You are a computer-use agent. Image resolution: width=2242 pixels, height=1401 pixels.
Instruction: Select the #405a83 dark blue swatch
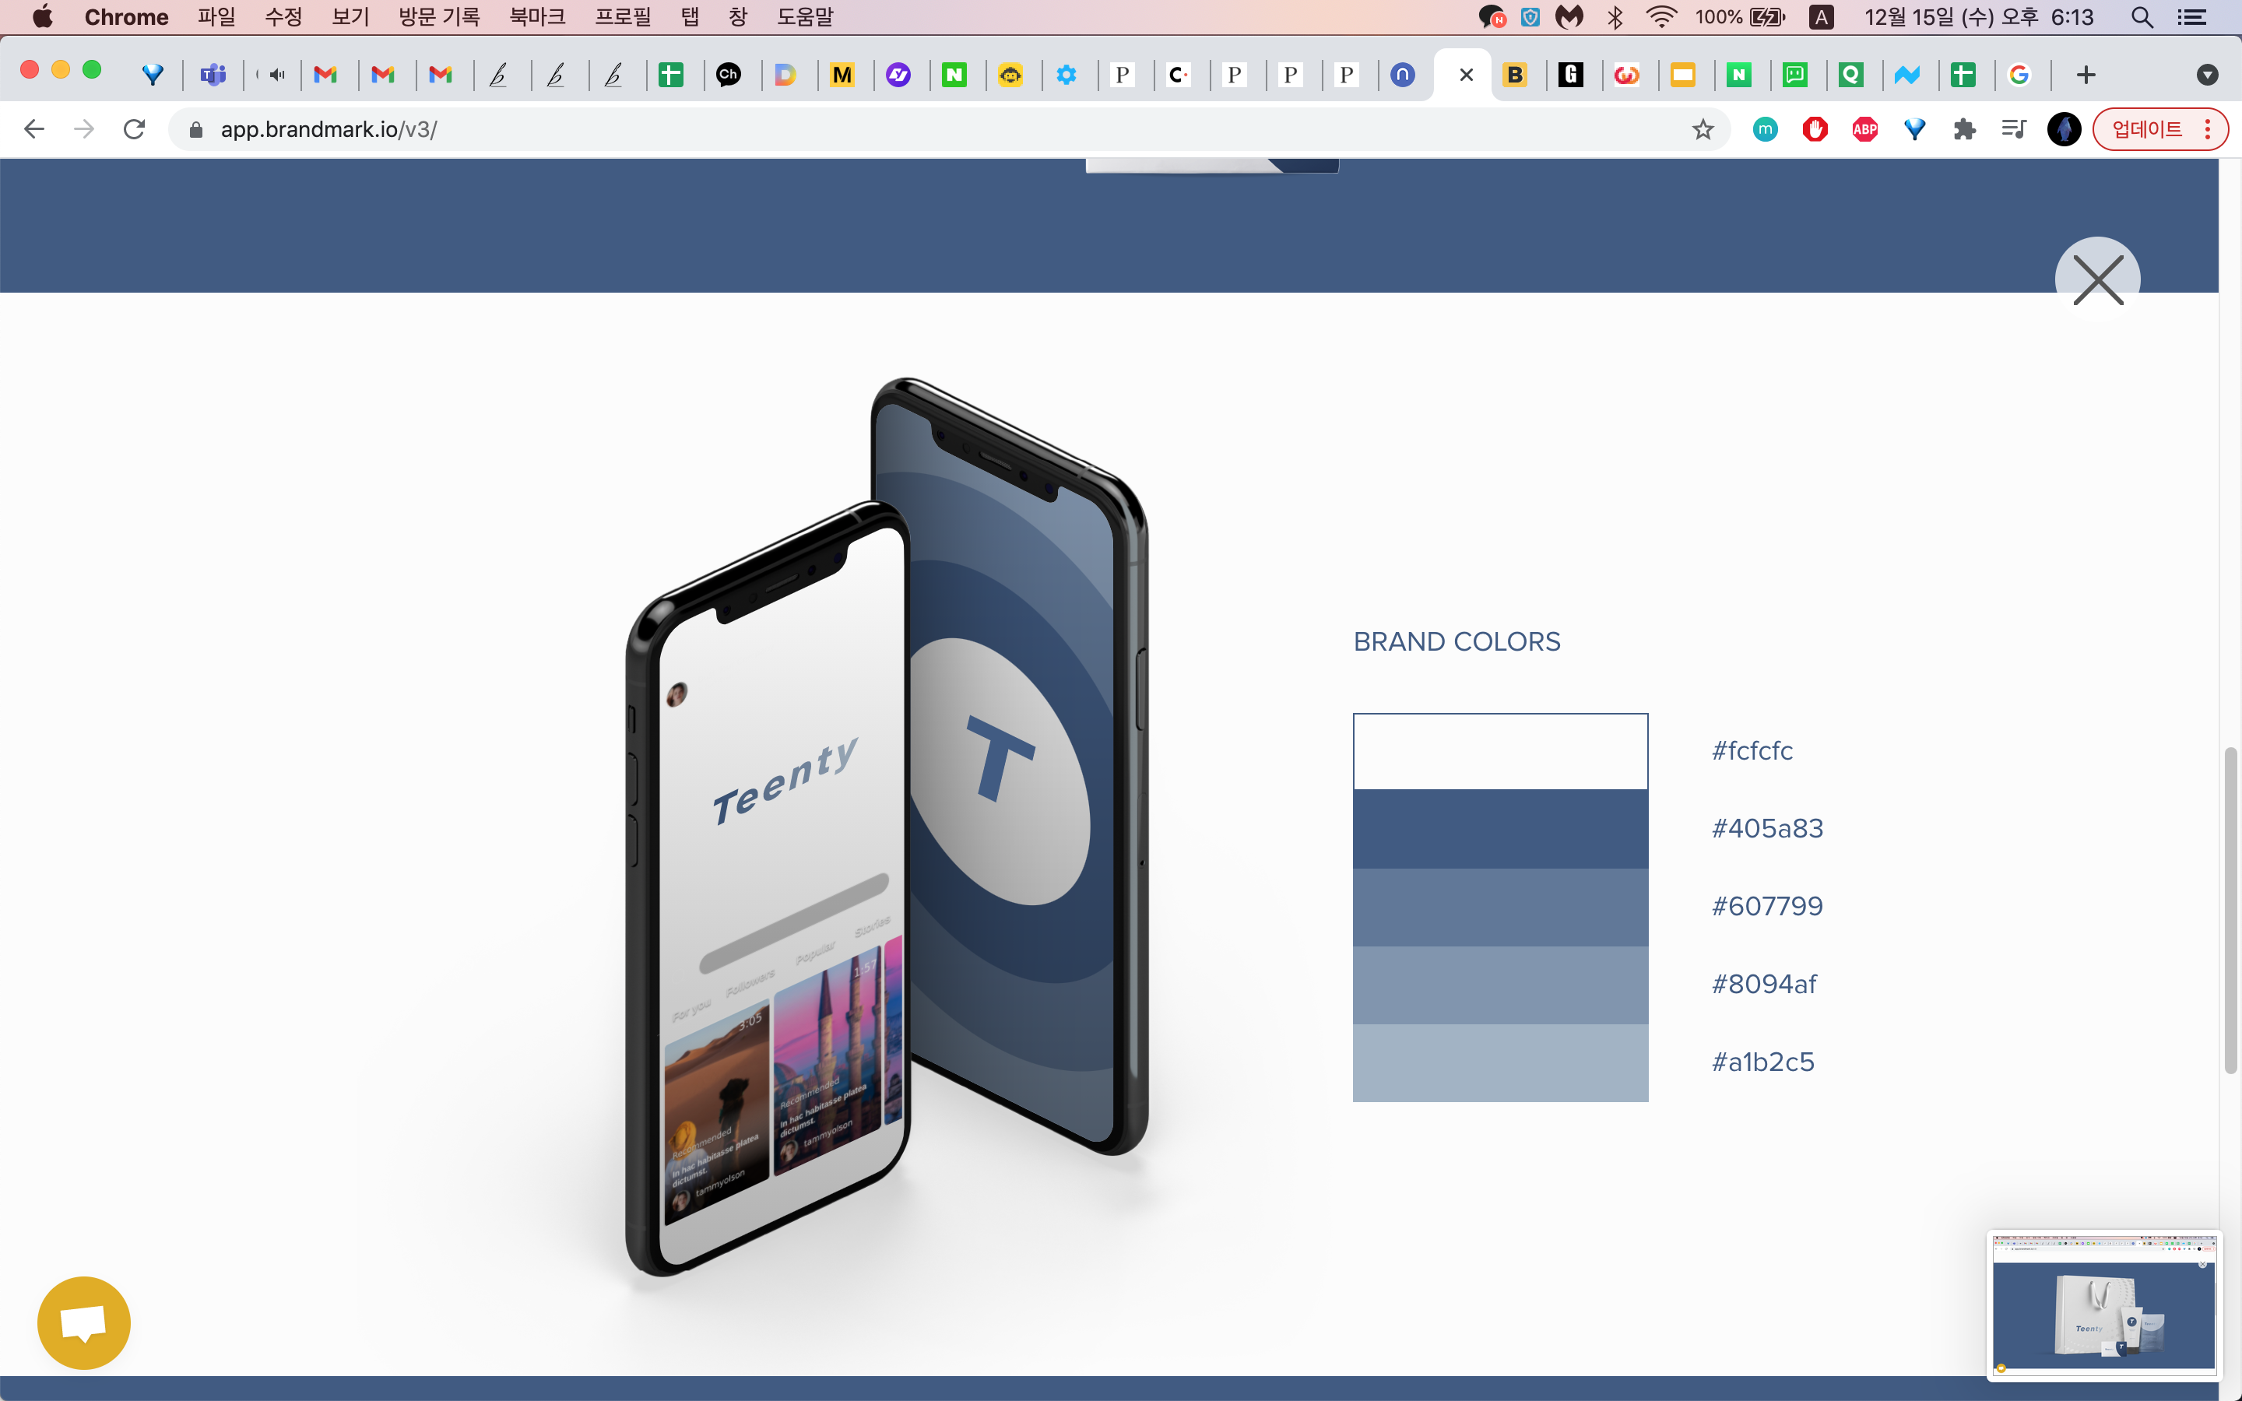click(x=1500, y=828)
